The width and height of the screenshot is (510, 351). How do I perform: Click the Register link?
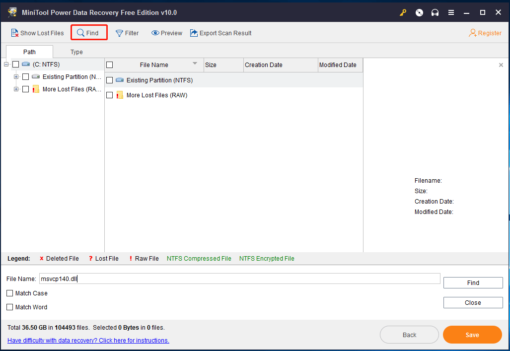pos(485,33)
